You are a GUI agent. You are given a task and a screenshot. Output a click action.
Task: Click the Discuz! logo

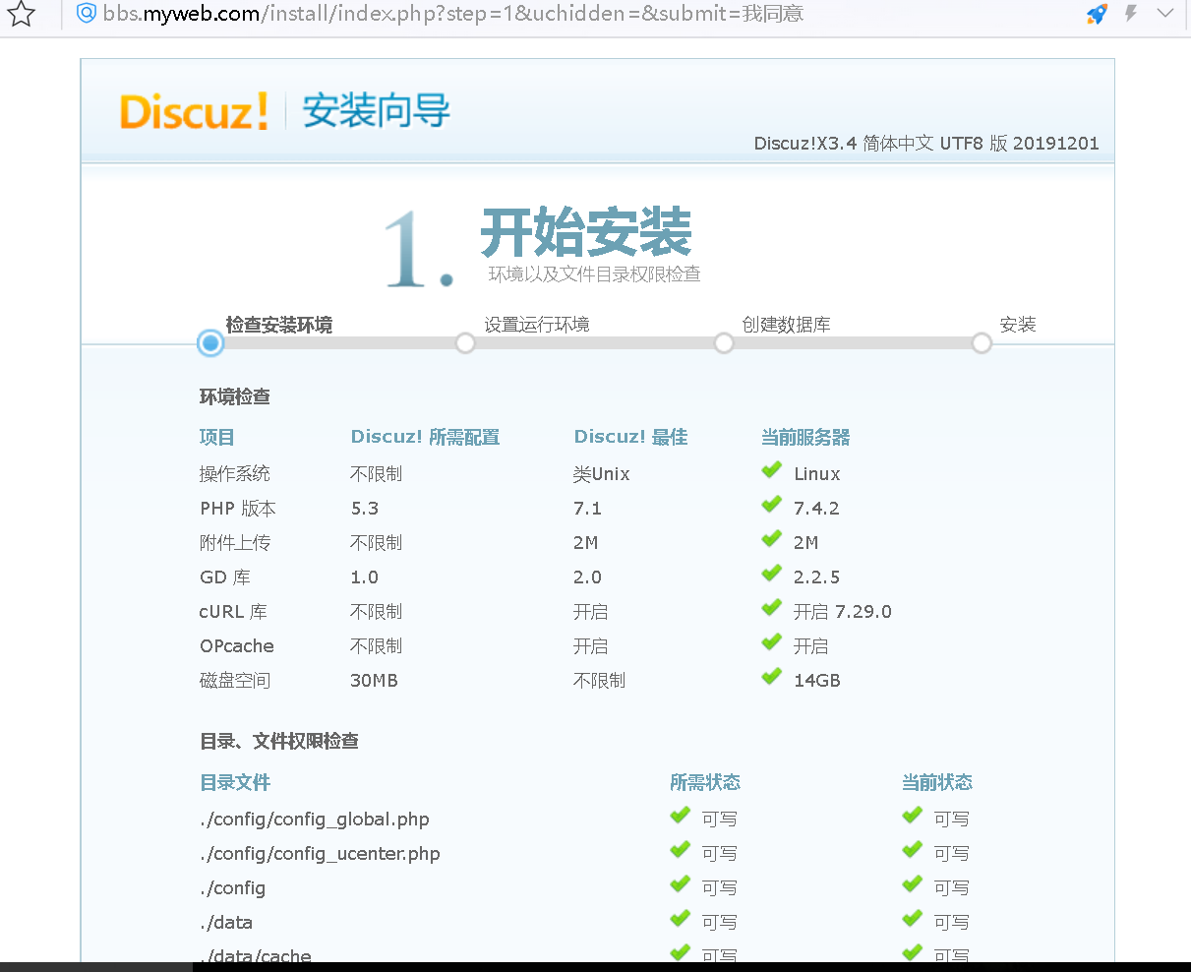(194, 111)
